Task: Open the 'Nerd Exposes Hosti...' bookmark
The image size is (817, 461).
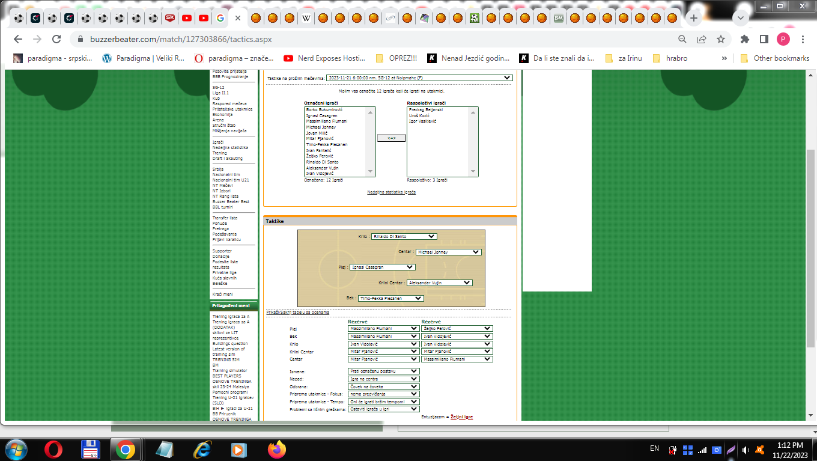Action: click(324, 58)
